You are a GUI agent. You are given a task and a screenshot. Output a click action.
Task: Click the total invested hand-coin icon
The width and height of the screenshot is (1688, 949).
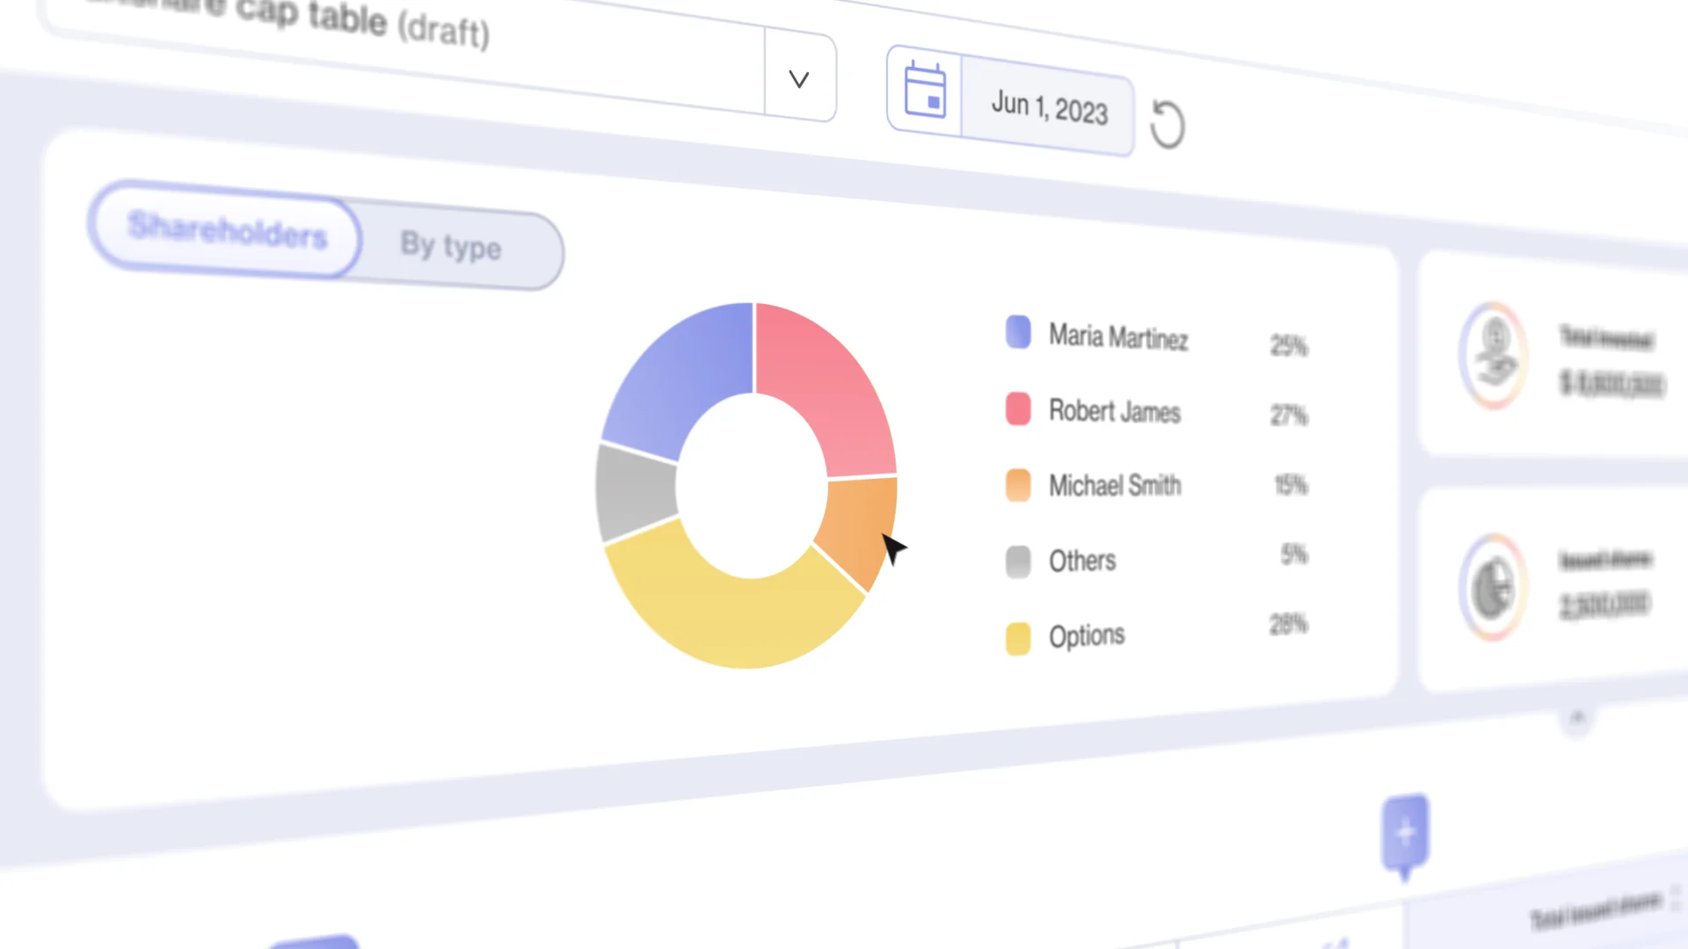pyautogui.click(x=1495, y=355)
